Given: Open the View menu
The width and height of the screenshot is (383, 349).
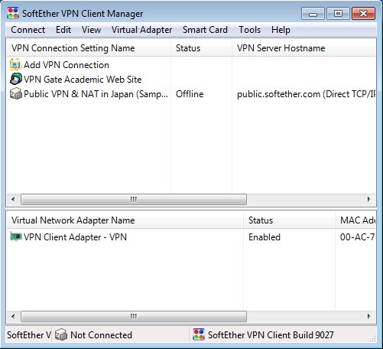Looking at the screenshot, I should [x=91, y=30].
